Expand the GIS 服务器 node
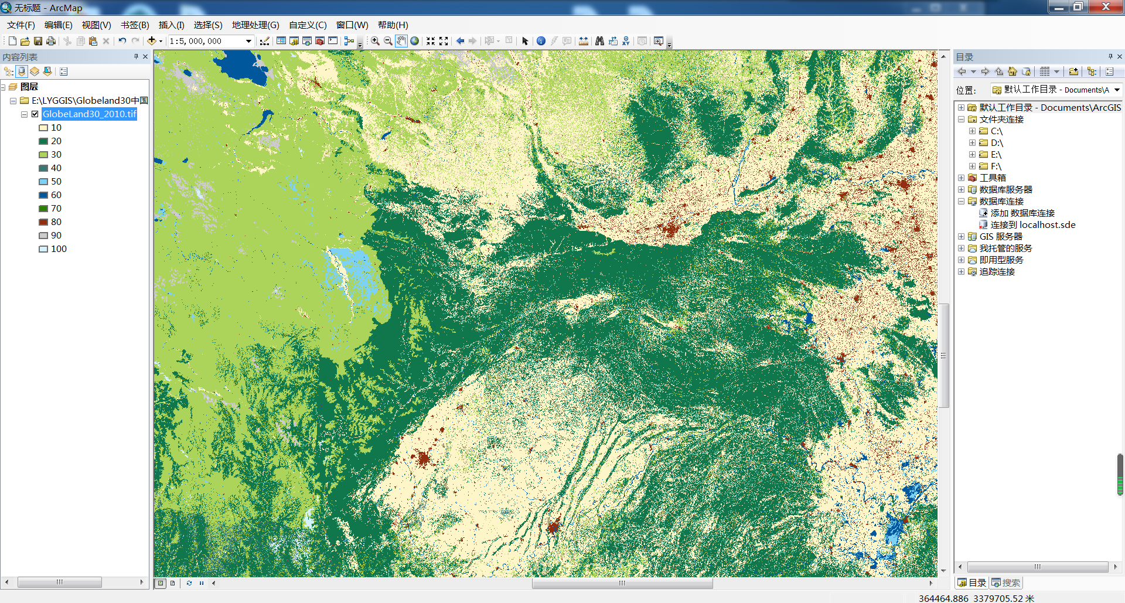The width and height of the screenshot is (1125, 603). 961,236
